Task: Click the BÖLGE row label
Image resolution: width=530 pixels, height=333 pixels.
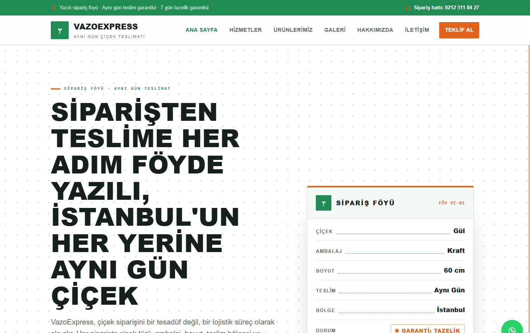Action: pos(325,311)
